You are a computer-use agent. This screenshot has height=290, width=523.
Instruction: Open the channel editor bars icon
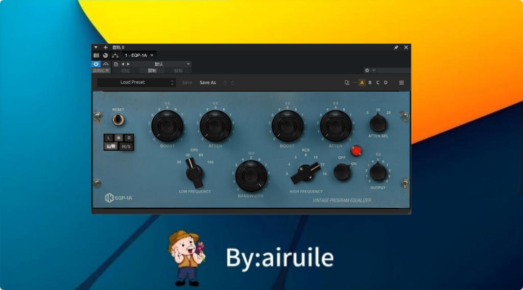tap(96, 55)
